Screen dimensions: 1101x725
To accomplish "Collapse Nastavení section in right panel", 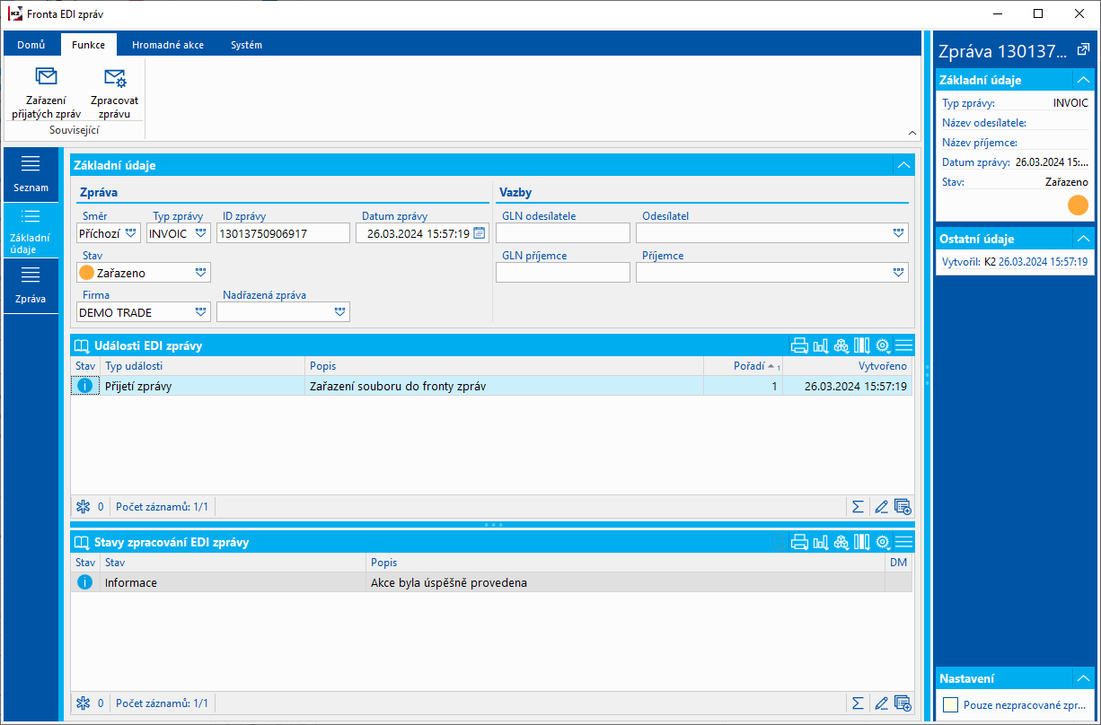I will coord(1084,678).
